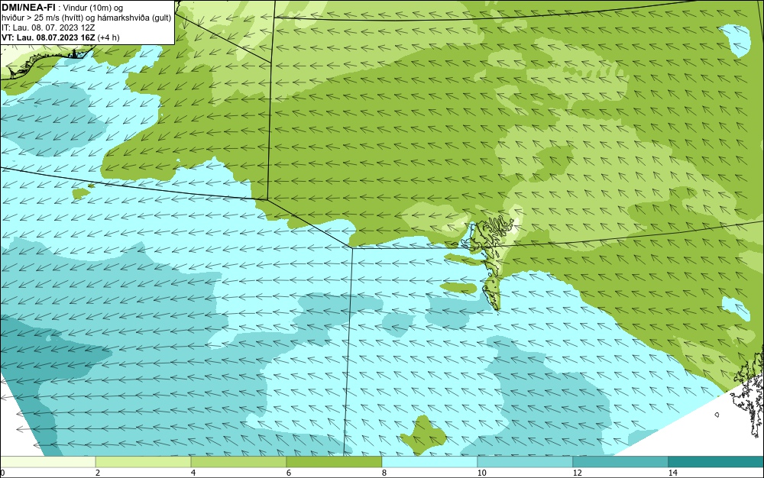
Task: Click the 0–2 m/s legend color swatch
Action: click(47, 461)
